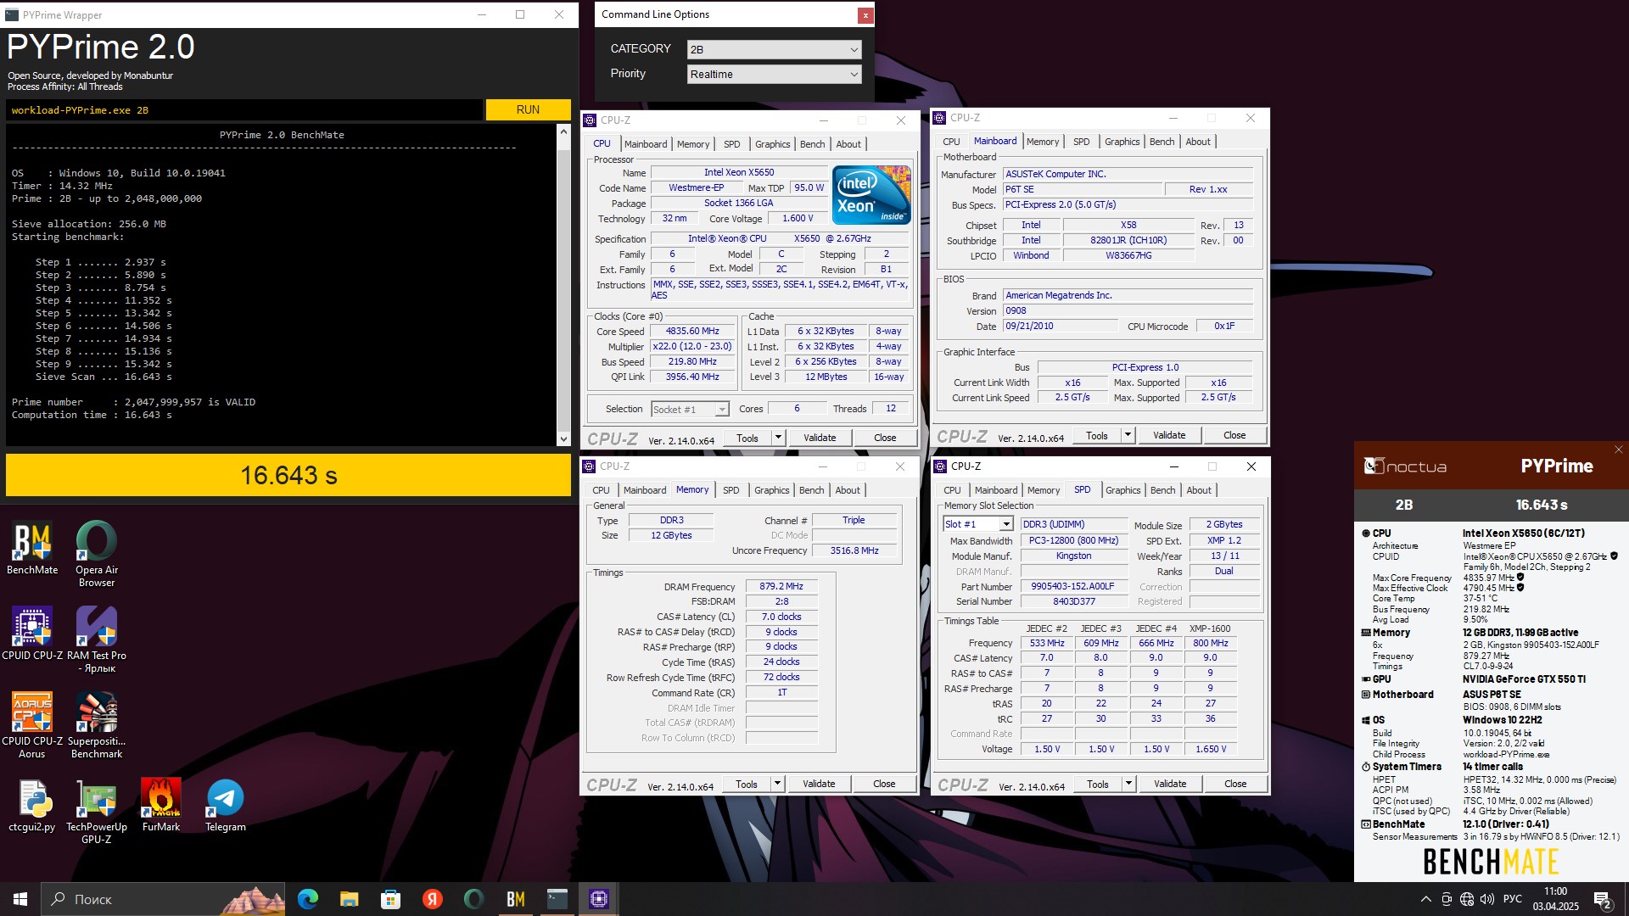Open Microsoft Store from taskbar
Image resolution: width=1629 pixels, height=916 pixels.
point(391,899)
